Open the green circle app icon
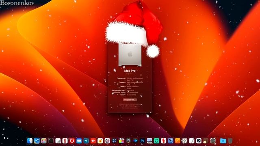260x146 pixels. tap(156, 141)
